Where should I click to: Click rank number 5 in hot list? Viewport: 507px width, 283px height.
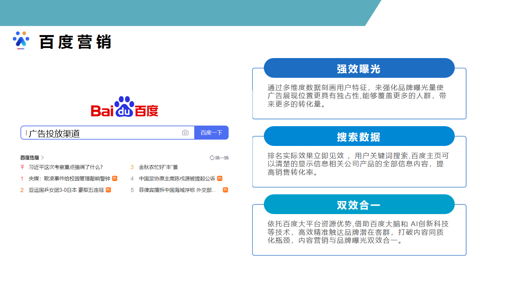tap(132, 190)
